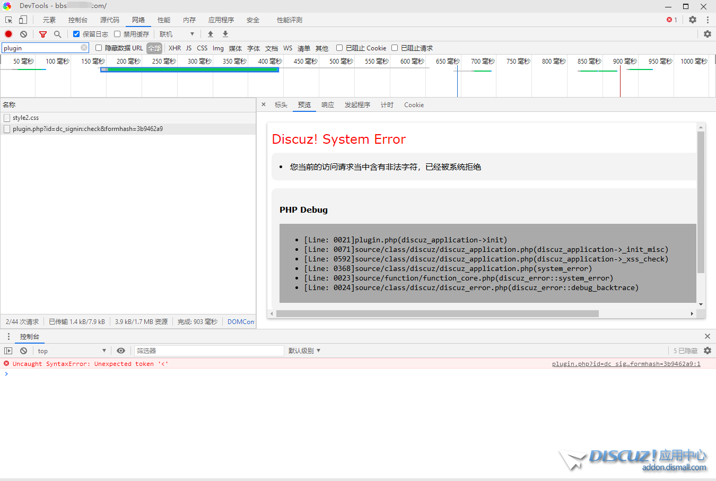Image resolution: width=716 pixels, height=481 pixels.
Task: Import HAR file with upload arrow
Action: coord(211,34)
